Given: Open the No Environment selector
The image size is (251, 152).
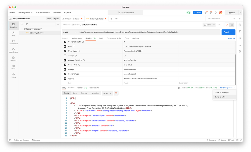Looking at the screenshot, I should (222, 19).
